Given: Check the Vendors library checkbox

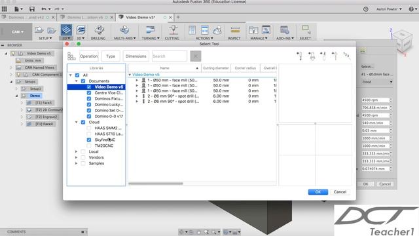Looking at the screenshot, I should pos(83,157).
